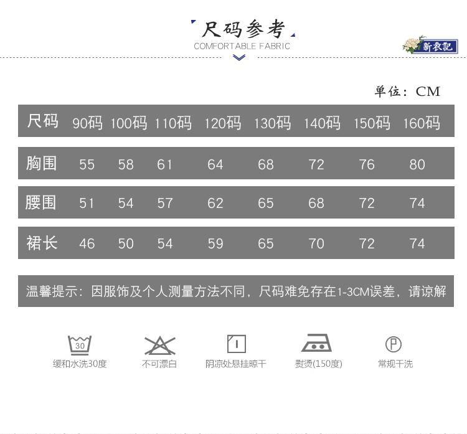Click the COMFORTABLE FABRIC subtitle text
The width and height of the screenshot is (467, 434).
pyautogui.click(x=242, y=46)
